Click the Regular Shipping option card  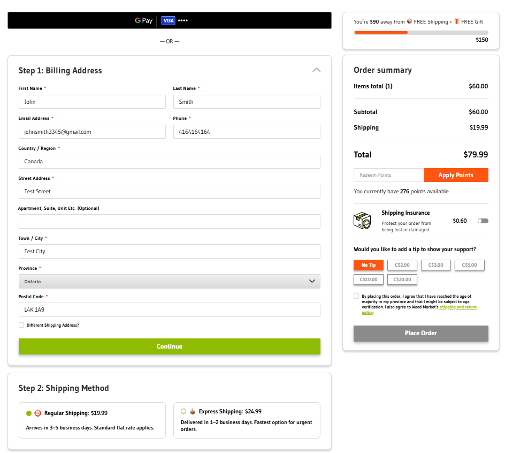pos(92,420)
